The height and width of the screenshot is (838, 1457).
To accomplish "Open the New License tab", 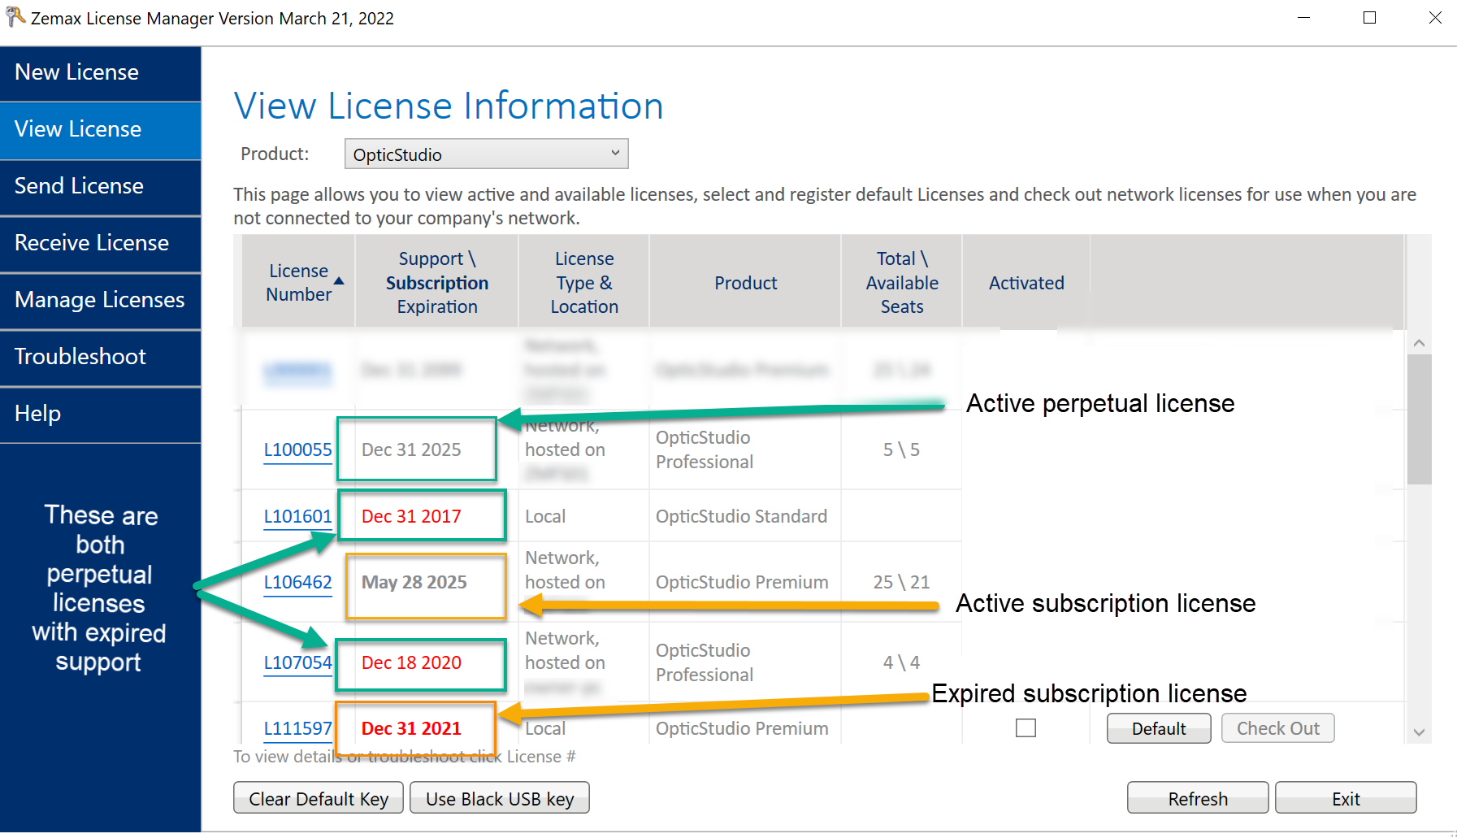I will (x=101, y=73).
